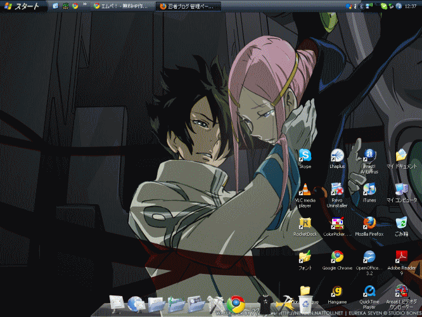Click the black T-shirt icon in the dock
Screen dimensions: 422x317
tap(265, 304)
